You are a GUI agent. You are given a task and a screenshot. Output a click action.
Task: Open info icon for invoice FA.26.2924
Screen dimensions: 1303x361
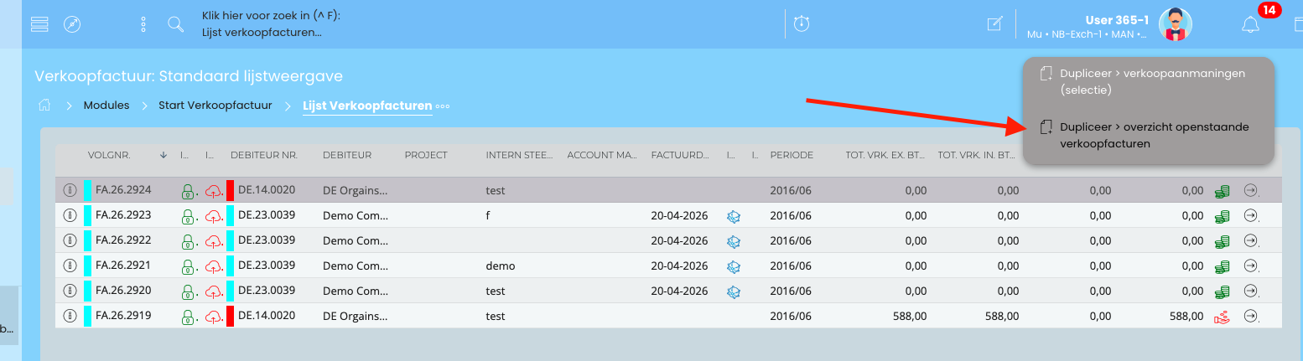(x=70, y=191)
